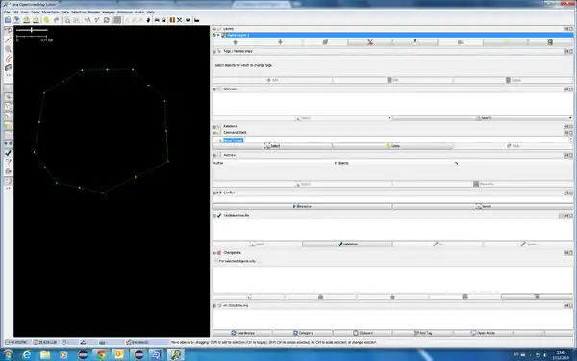Collapse the Validation Results panel

tap(214, 215)
